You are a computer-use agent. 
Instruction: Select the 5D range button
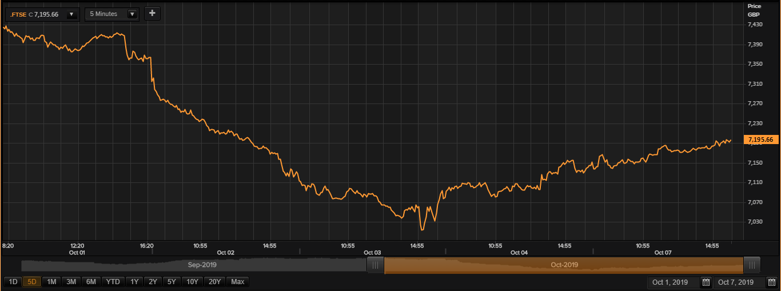32,282
